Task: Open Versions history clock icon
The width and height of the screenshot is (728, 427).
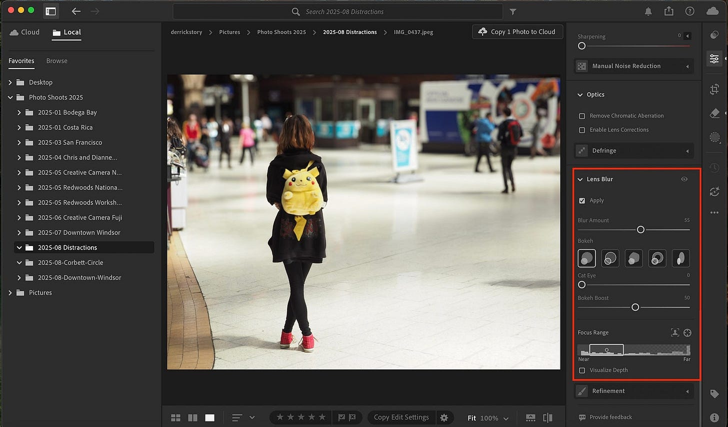Action: coord(714,168)
